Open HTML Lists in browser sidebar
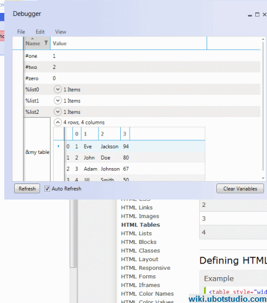Screen dimensions: 267x303 [136, 233]
